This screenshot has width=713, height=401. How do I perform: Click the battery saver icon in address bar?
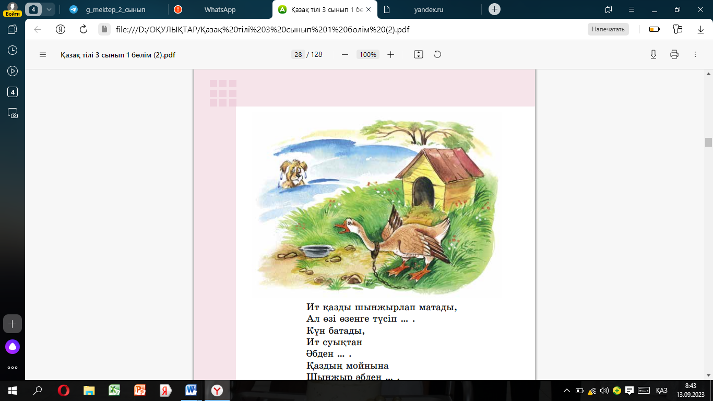point(655,29)
